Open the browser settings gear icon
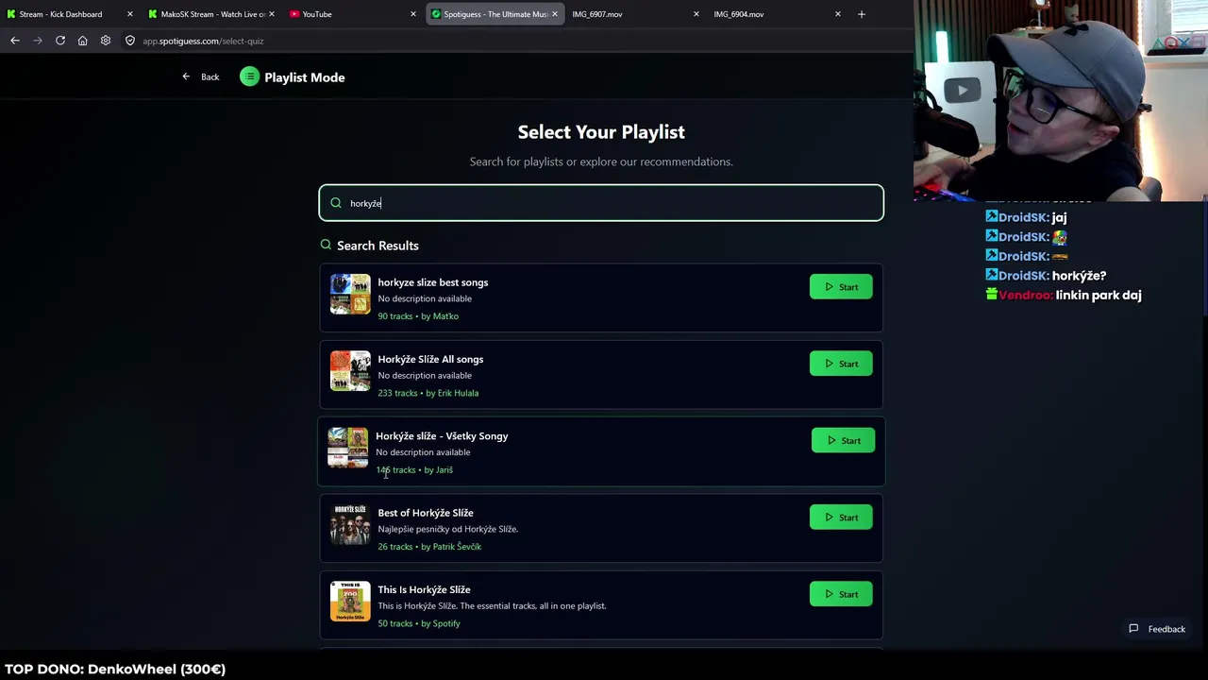Viewport: 1208px width, 680px height. [106, 41]
